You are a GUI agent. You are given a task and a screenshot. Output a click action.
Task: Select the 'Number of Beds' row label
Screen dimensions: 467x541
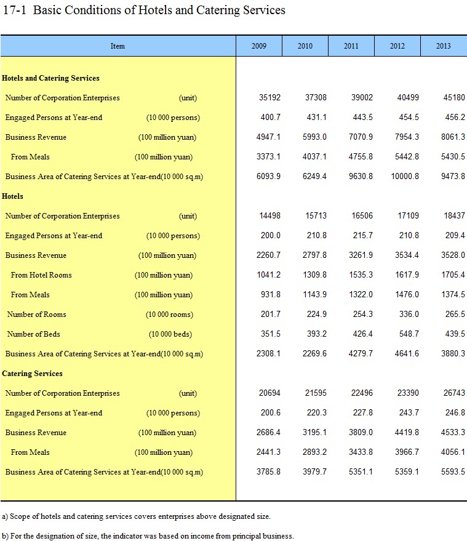34,334
